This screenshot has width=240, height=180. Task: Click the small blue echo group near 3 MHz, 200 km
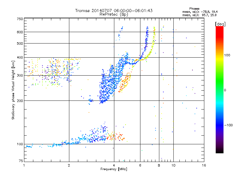(x=91, y=100)
